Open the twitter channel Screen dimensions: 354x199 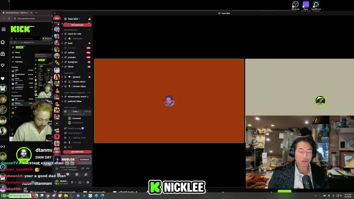(x=77, y=53)
